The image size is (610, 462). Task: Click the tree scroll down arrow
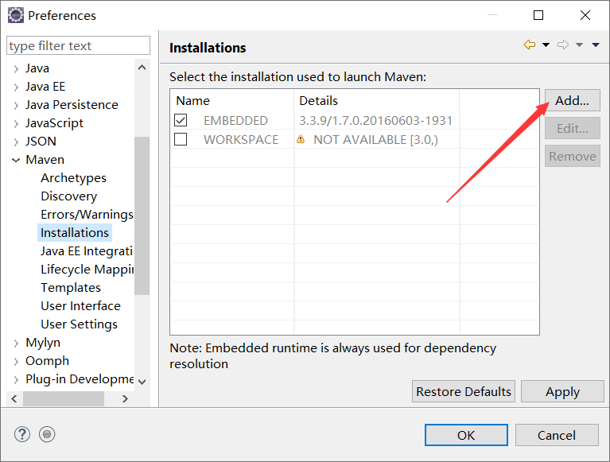(142, 382)
